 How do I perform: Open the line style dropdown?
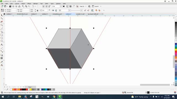click(81, 10)
